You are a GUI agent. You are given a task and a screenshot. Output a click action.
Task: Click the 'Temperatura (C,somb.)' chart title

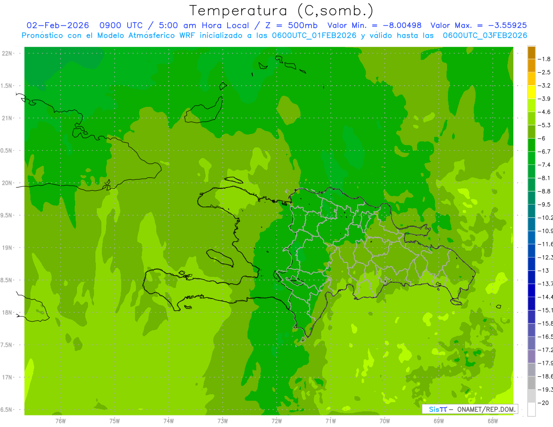pos(282,11)
